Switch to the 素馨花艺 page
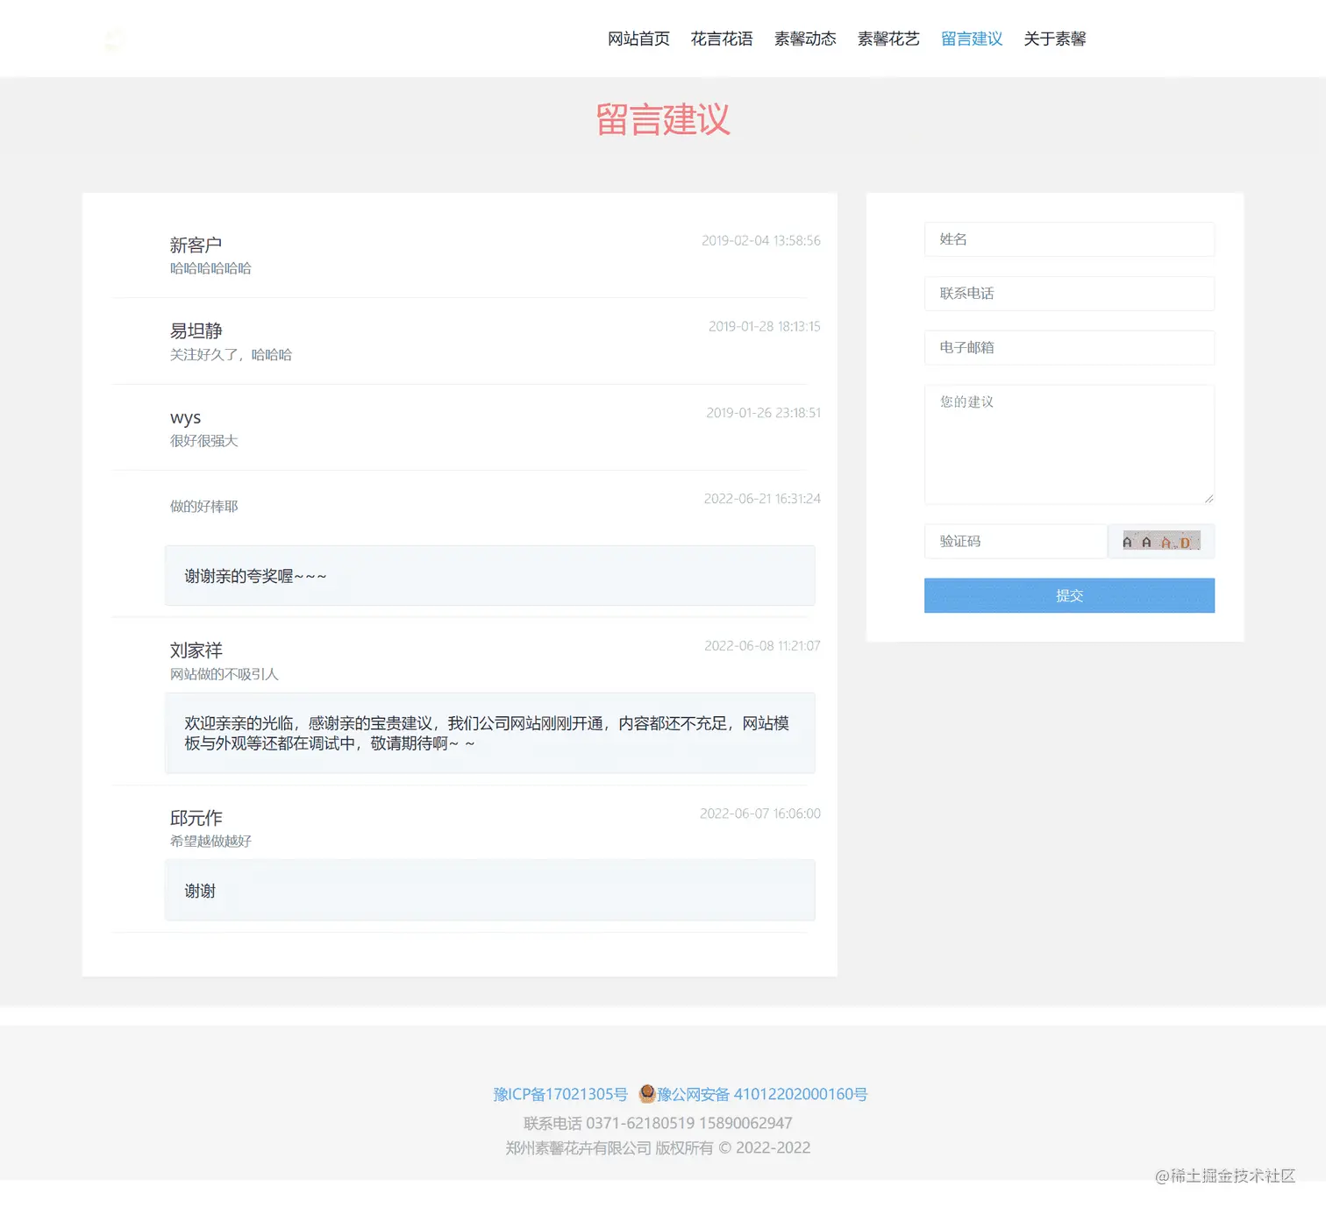The image size is (1326, 1215). pos(888,39)
